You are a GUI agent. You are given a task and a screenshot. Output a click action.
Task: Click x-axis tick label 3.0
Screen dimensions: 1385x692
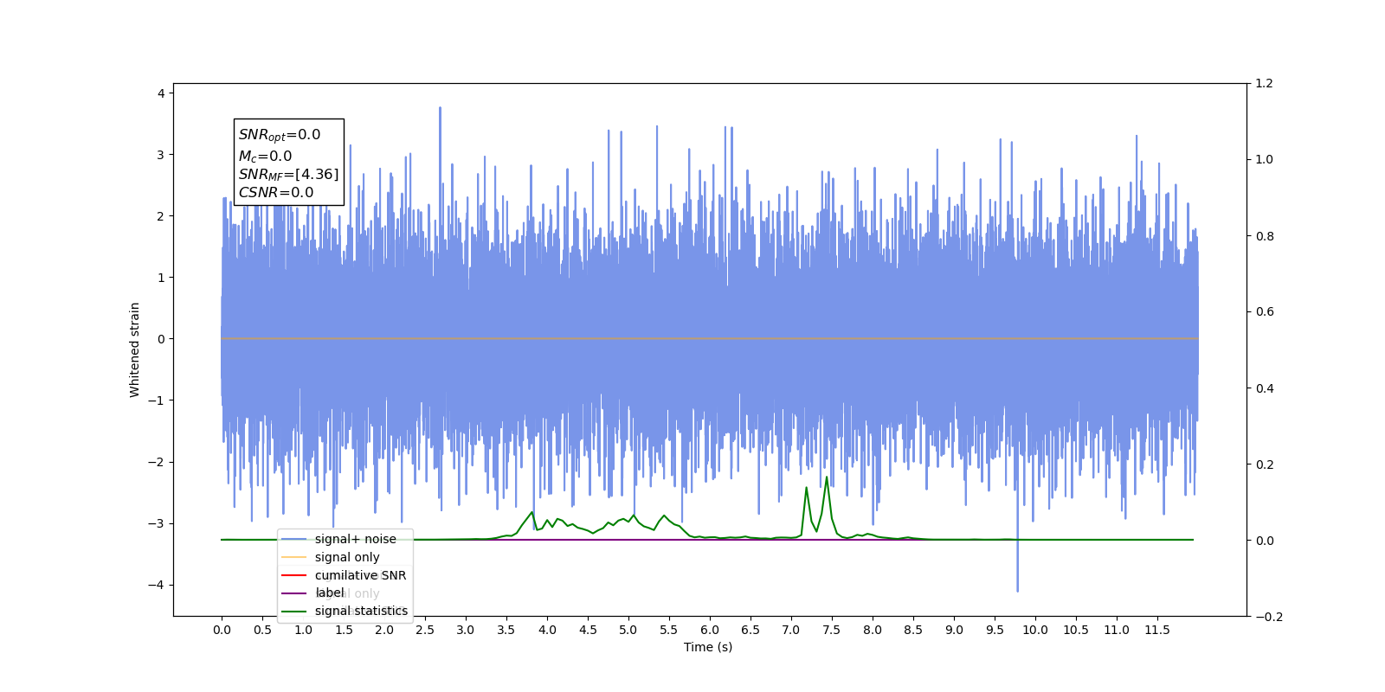coord(466,630)
